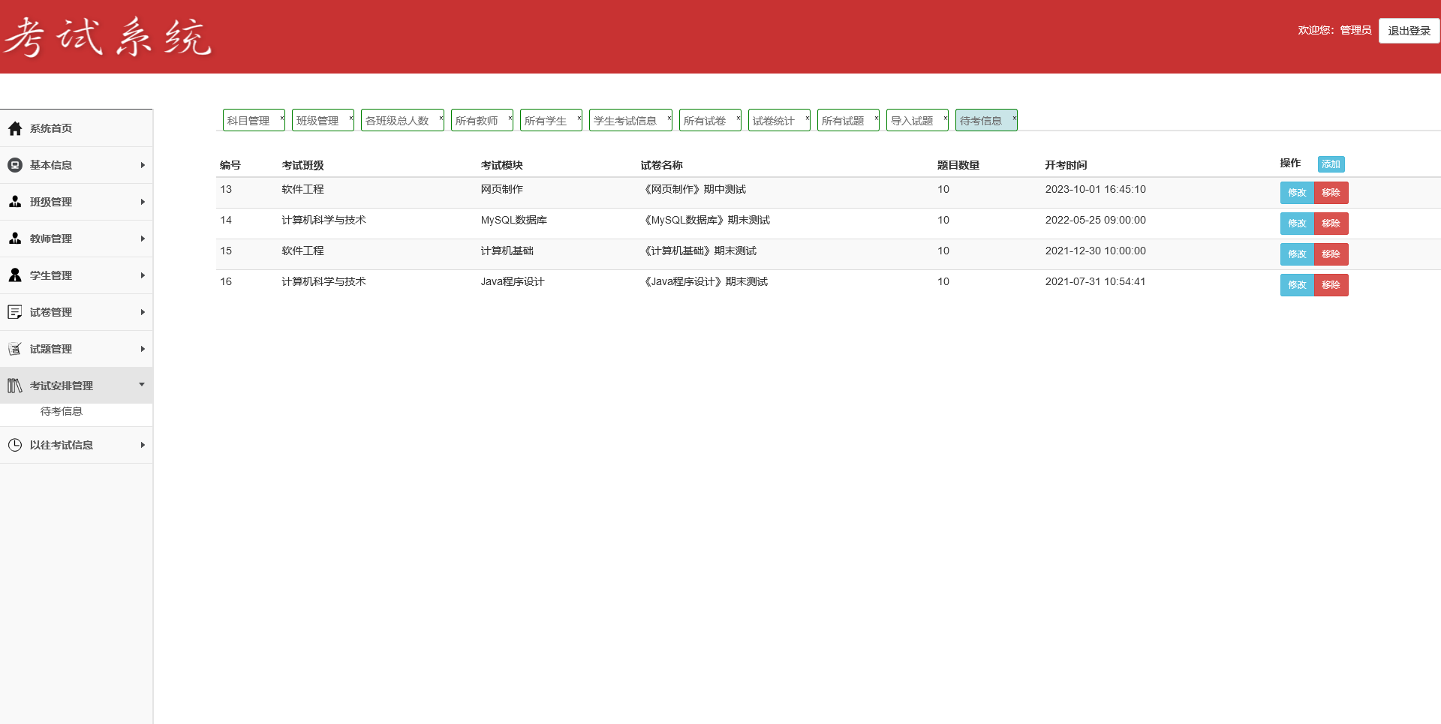
Task: Click the 学生管理 person icon
Action: click(15, 275)
